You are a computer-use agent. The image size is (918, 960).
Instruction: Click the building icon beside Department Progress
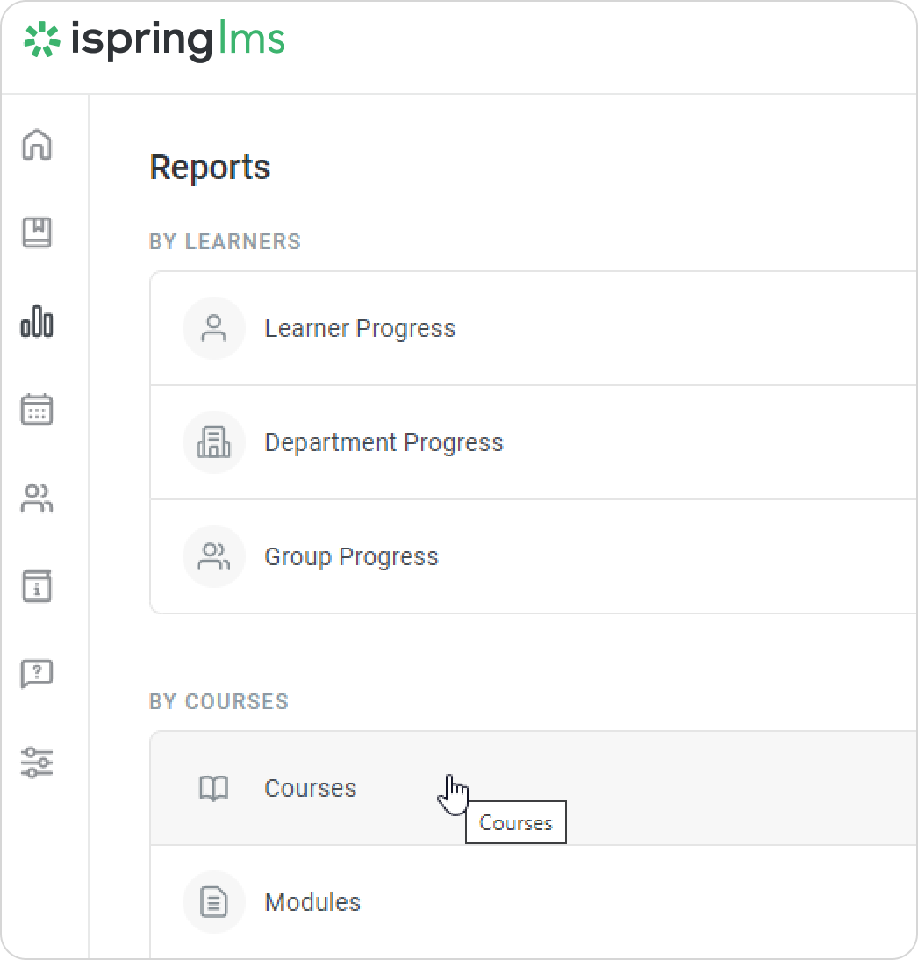(213, 442)
